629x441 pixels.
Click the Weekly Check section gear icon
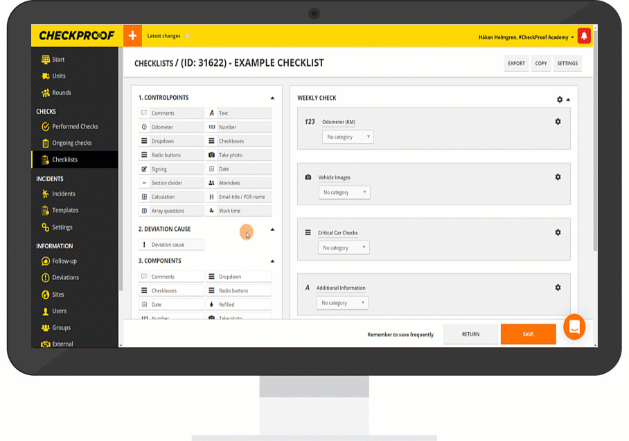point(560,99)
